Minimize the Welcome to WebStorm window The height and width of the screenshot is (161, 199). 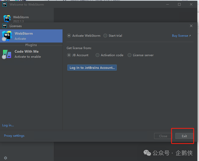coord(167,4)
